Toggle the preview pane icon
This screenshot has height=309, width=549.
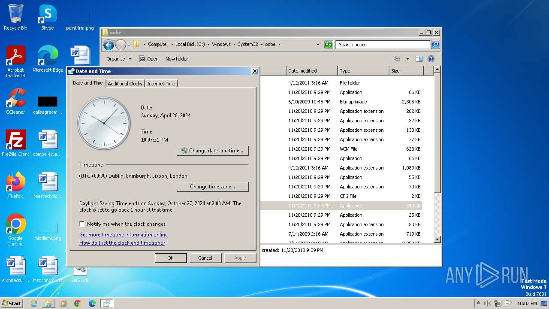[419, 59]
